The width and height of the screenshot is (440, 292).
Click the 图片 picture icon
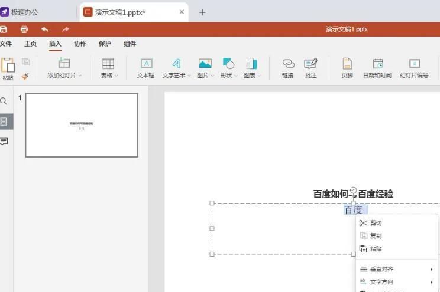tap(205, 64)
